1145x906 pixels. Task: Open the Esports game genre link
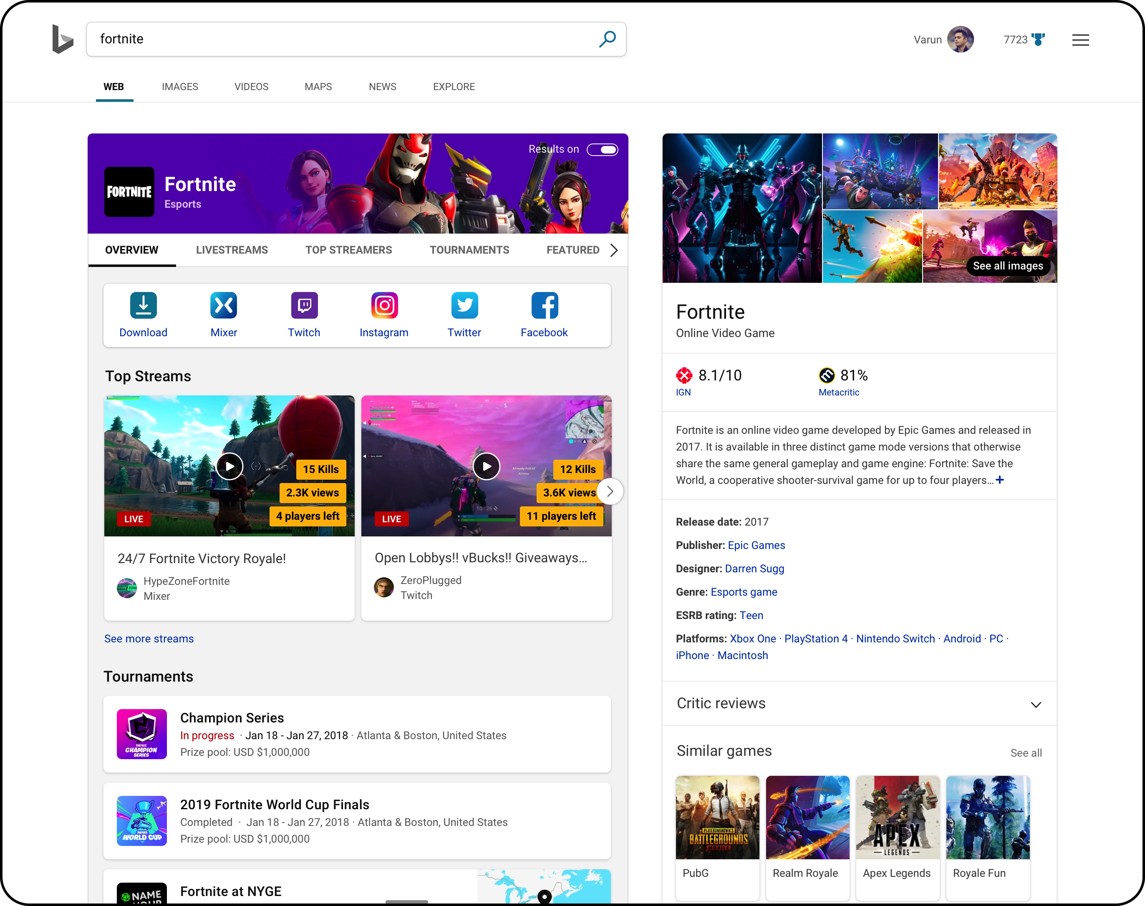pyautogui.click(x=744, y=592)
